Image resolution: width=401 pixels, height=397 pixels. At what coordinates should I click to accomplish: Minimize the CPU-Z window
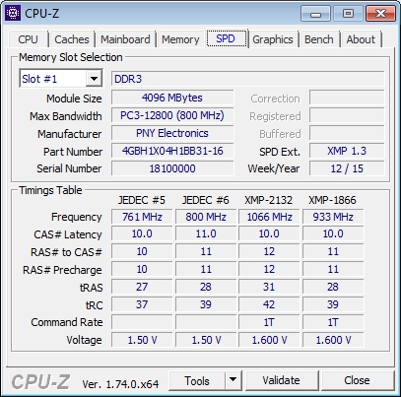click(x=316, y=14)
